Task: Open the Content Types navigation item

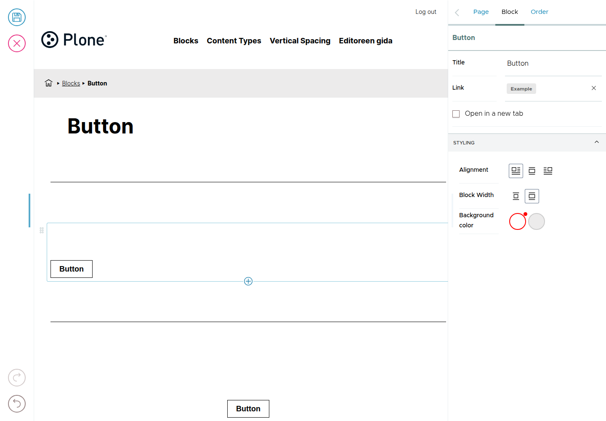Action: [x=234, y=41]
